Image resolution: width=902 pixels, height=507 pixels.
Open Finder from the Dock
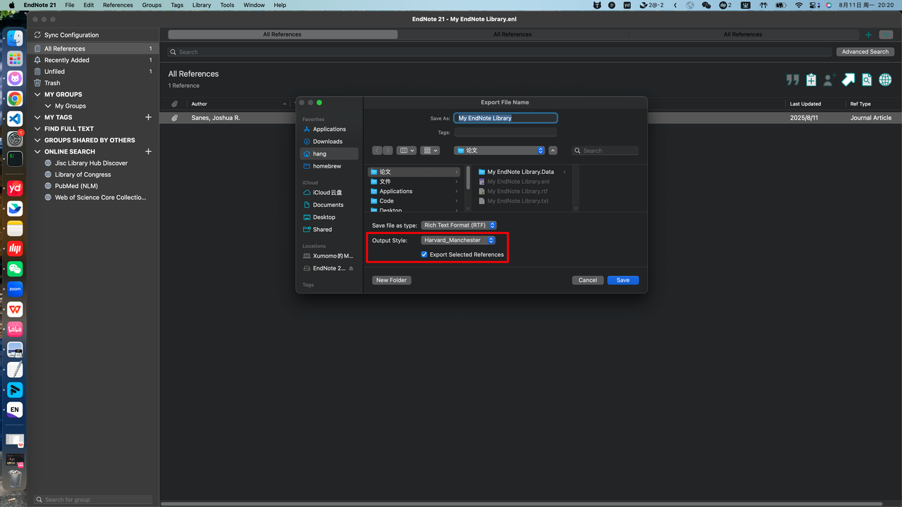[15, 39]
